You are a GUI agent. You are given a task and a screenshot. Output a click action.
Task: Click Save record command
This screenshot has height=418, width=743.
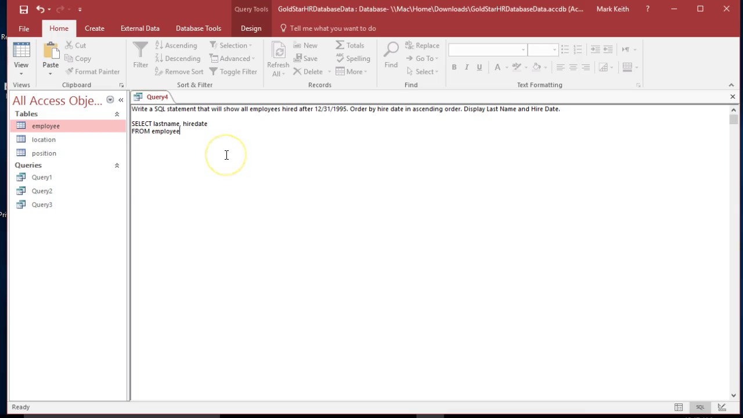(305, 59)
